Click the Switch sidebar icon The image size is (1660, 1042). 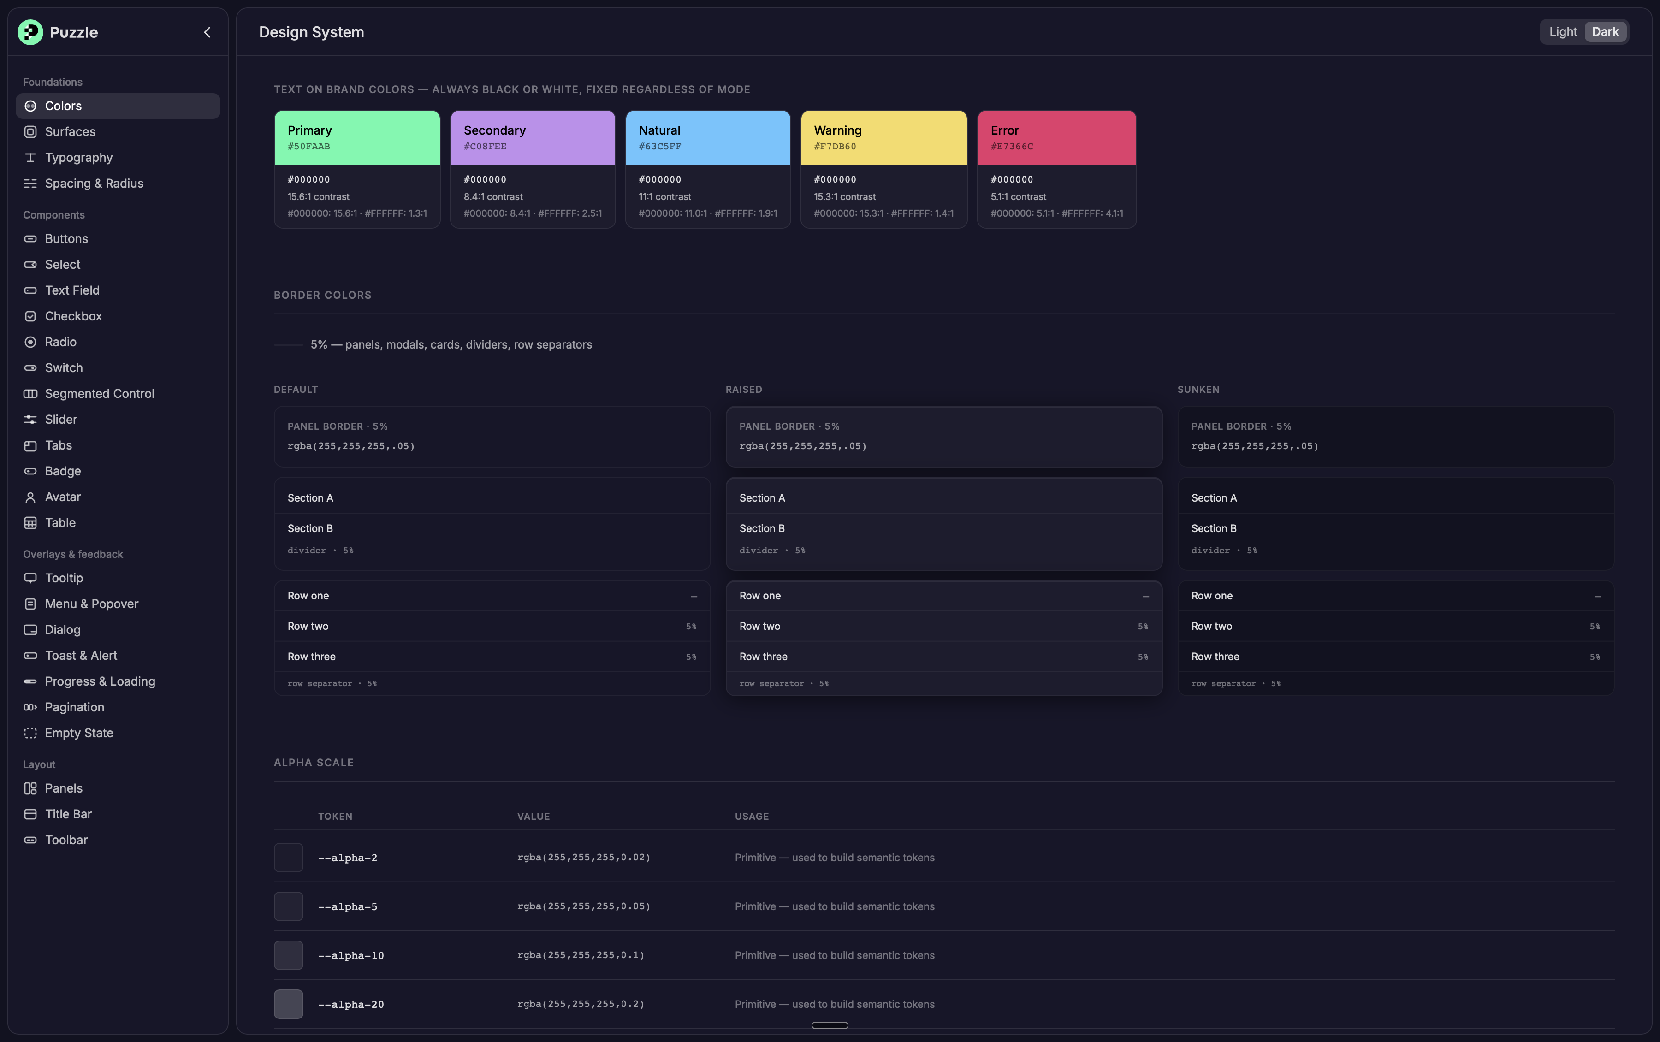(x=30, y=368)
